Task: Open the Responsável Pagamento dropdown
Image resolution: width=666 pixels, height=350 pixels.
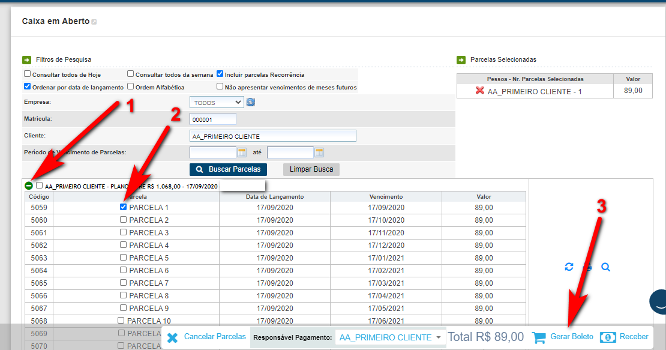Action: coord(390,337)
